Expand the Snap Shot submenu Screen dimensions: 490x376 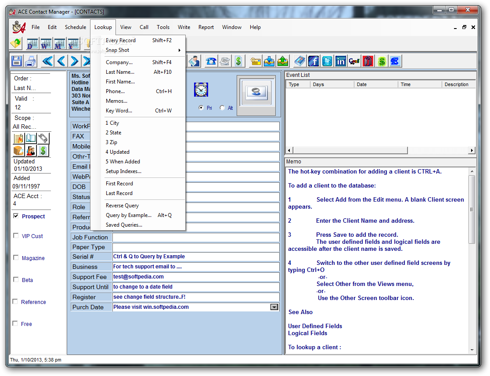tap(139, 50)
